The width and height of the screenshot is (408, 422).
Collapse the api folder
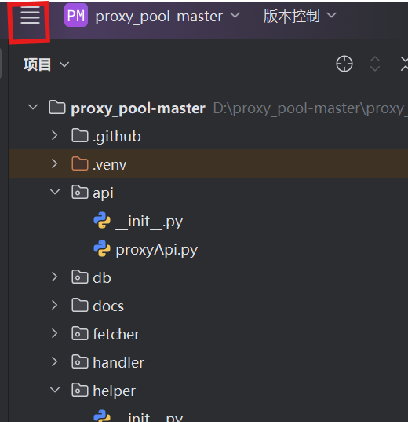pyautogui.click(x=55, y=192)
